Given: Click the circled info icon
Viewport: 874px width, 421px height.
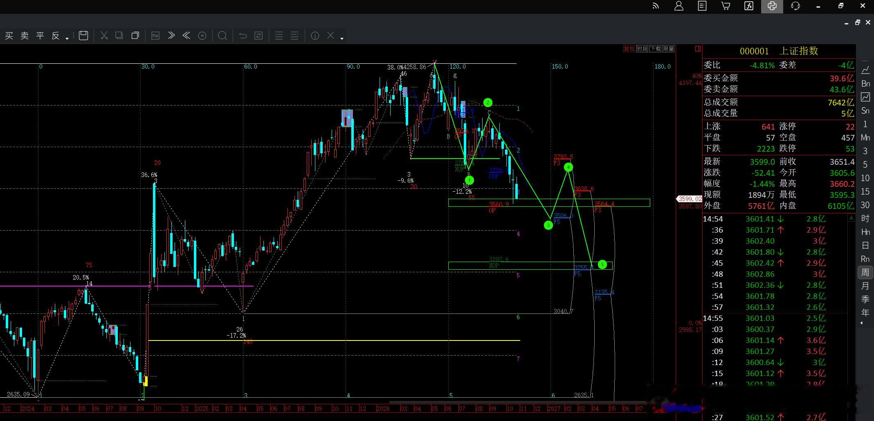Looking at the screenshot, I should point(315,36).
